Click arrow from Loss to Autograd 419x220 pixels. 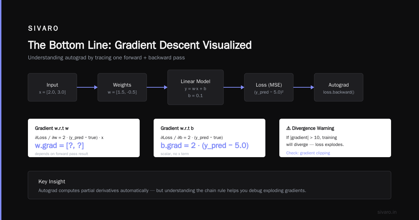(x=304, y=87)
